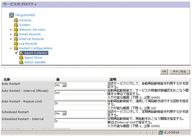The image size is (192, 137).
Task: Click the intranet zone icon in status bar
Action: click(161, 132)
